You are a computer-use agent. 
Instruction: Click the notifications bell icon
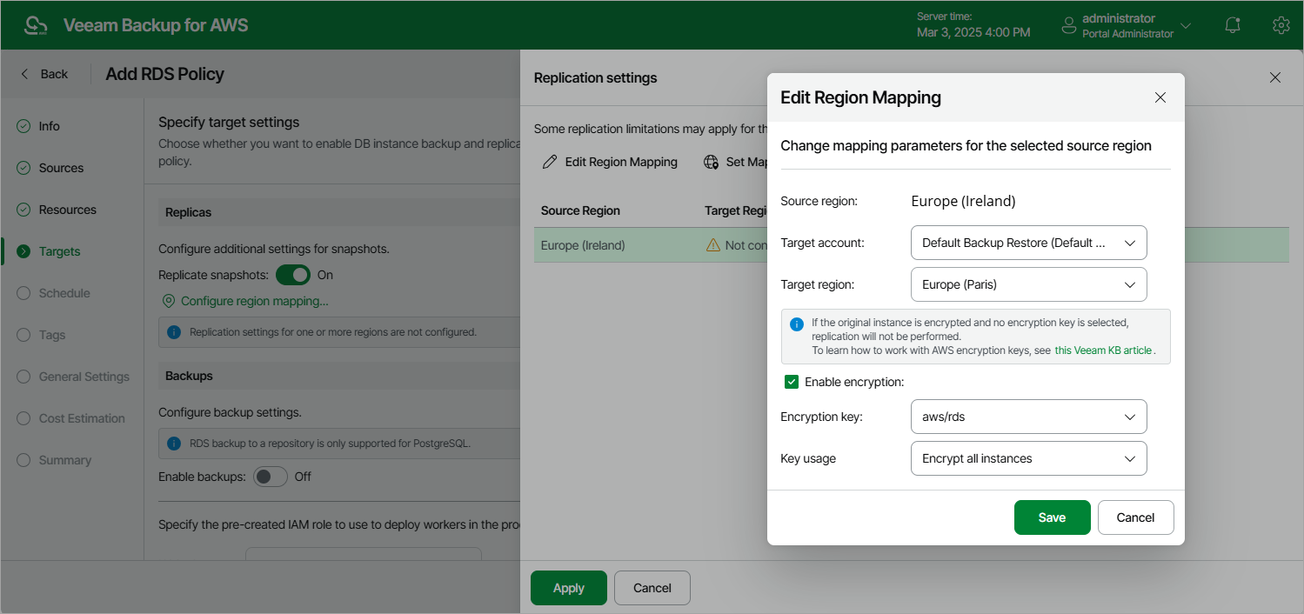pyautogui.click(x=1232, y=25)
